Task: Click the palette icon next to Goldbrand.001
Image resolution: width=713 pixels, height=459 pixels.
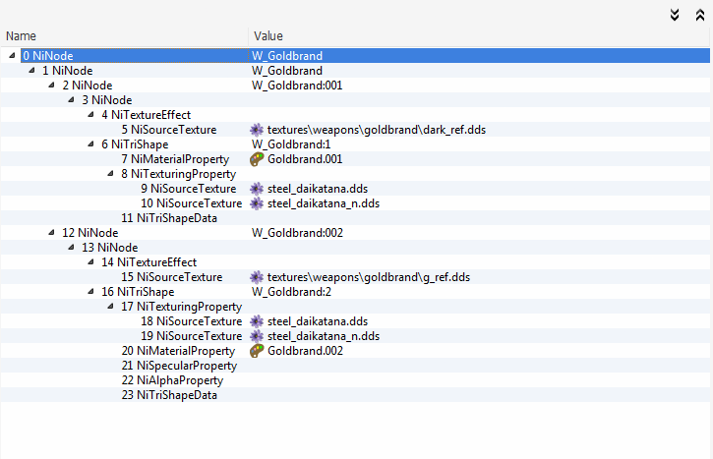Action: (258, 159)
